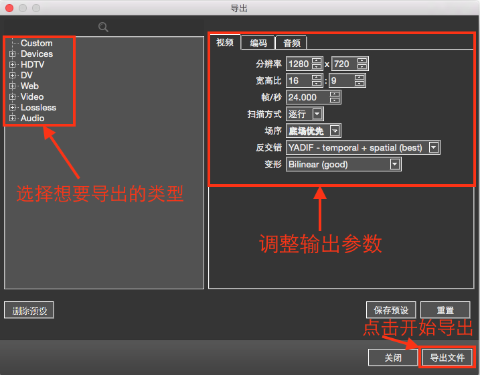
Task: Select the Custom preset
Action: (36, 43)
